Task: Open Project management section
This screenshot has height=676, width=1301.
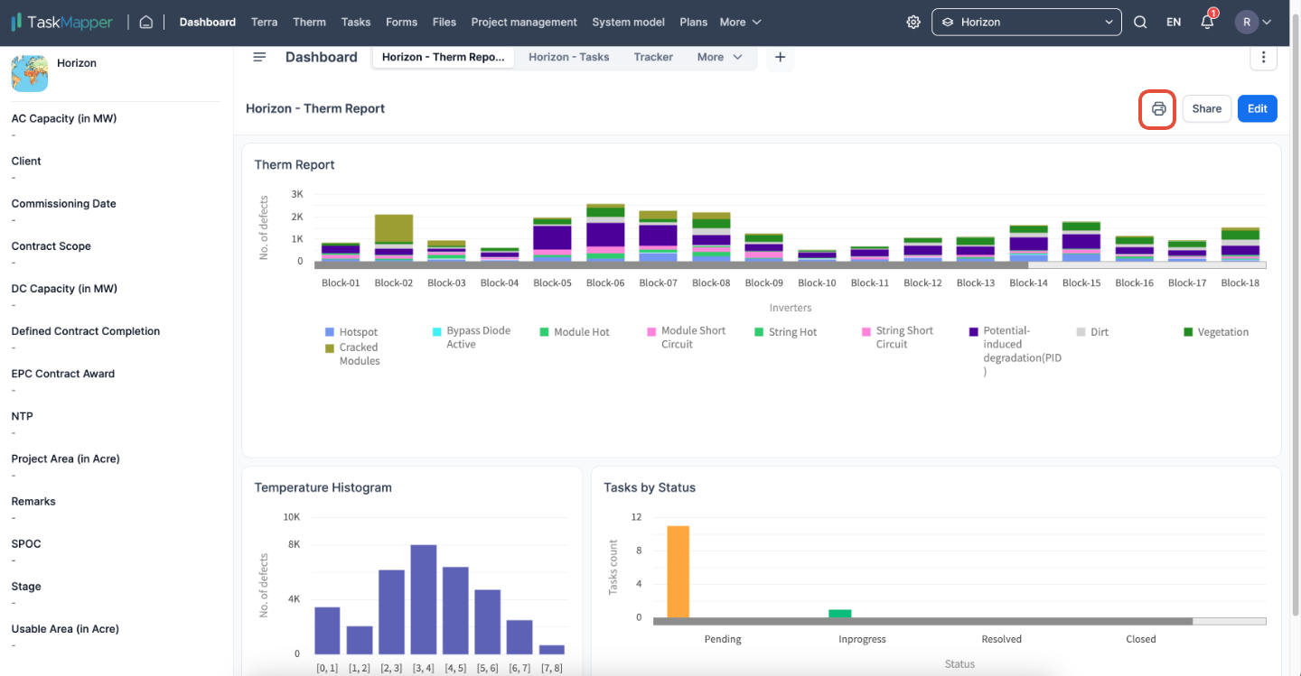Action: 524,22
